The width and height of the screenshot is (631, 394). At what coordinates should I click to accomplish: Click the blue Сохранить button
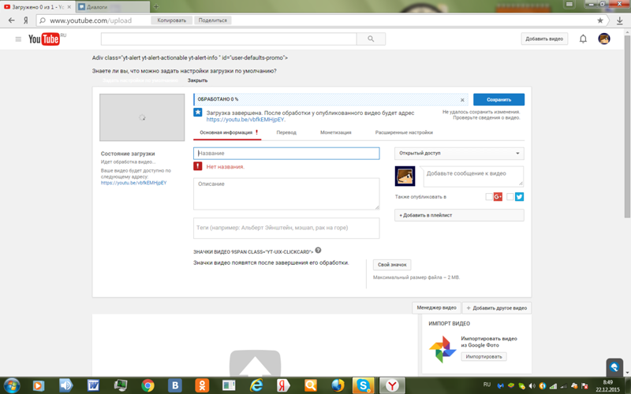pos(498,99)
